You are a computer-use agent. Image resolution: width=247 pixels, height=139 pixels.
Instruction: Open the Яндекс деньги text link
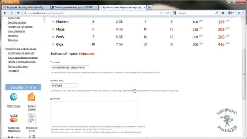(x=32, y=108)
